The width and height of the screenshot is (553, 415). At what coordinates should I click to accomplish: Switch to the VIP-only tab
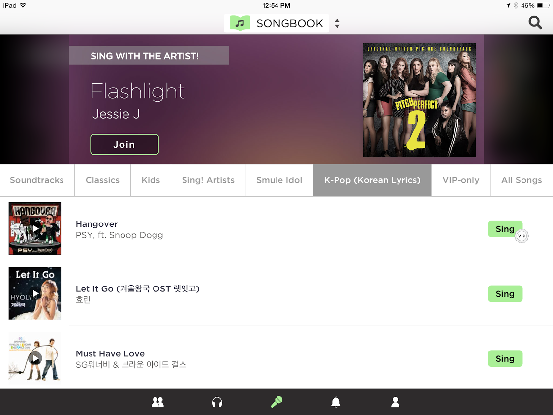point(461,180)
